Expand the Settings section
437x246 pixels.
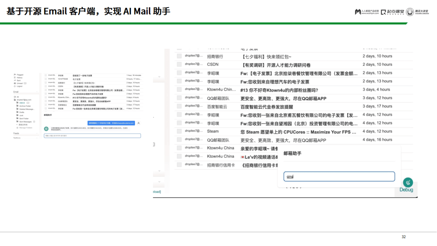point(37,138)
